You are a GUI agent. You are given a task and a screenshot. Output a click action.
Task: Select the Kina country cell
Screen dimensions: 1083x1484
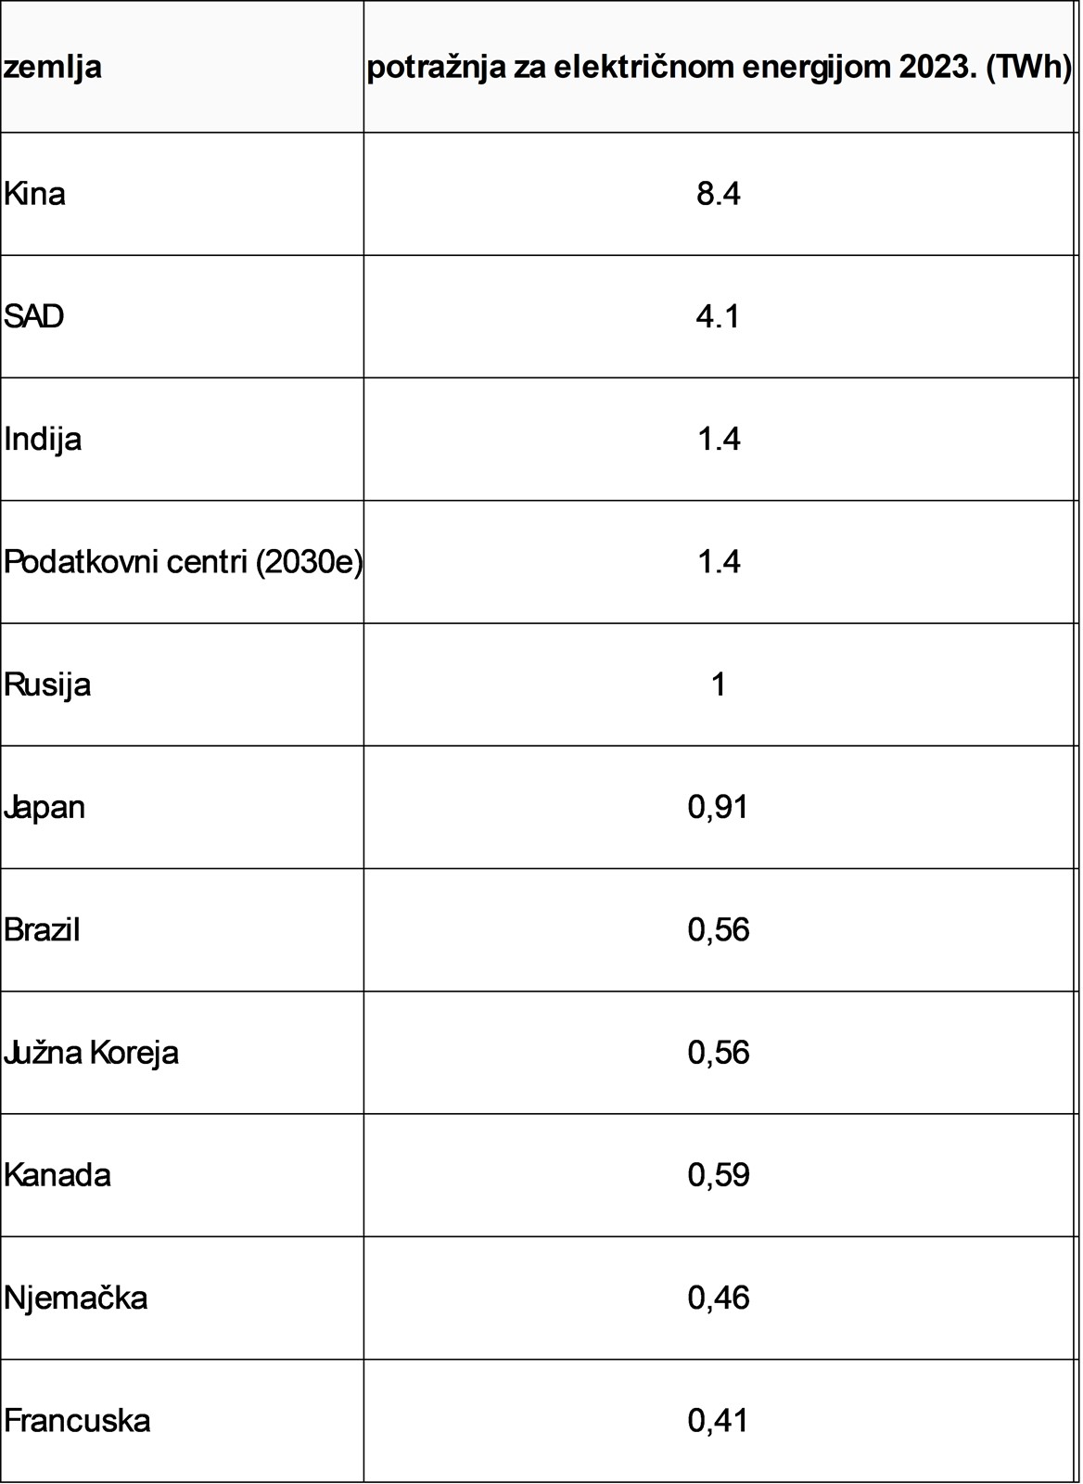coord(182,194)
